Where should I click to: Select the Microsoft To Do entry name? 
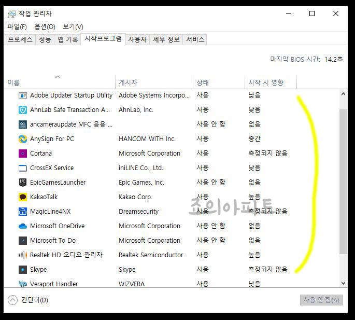pos(53,241)
